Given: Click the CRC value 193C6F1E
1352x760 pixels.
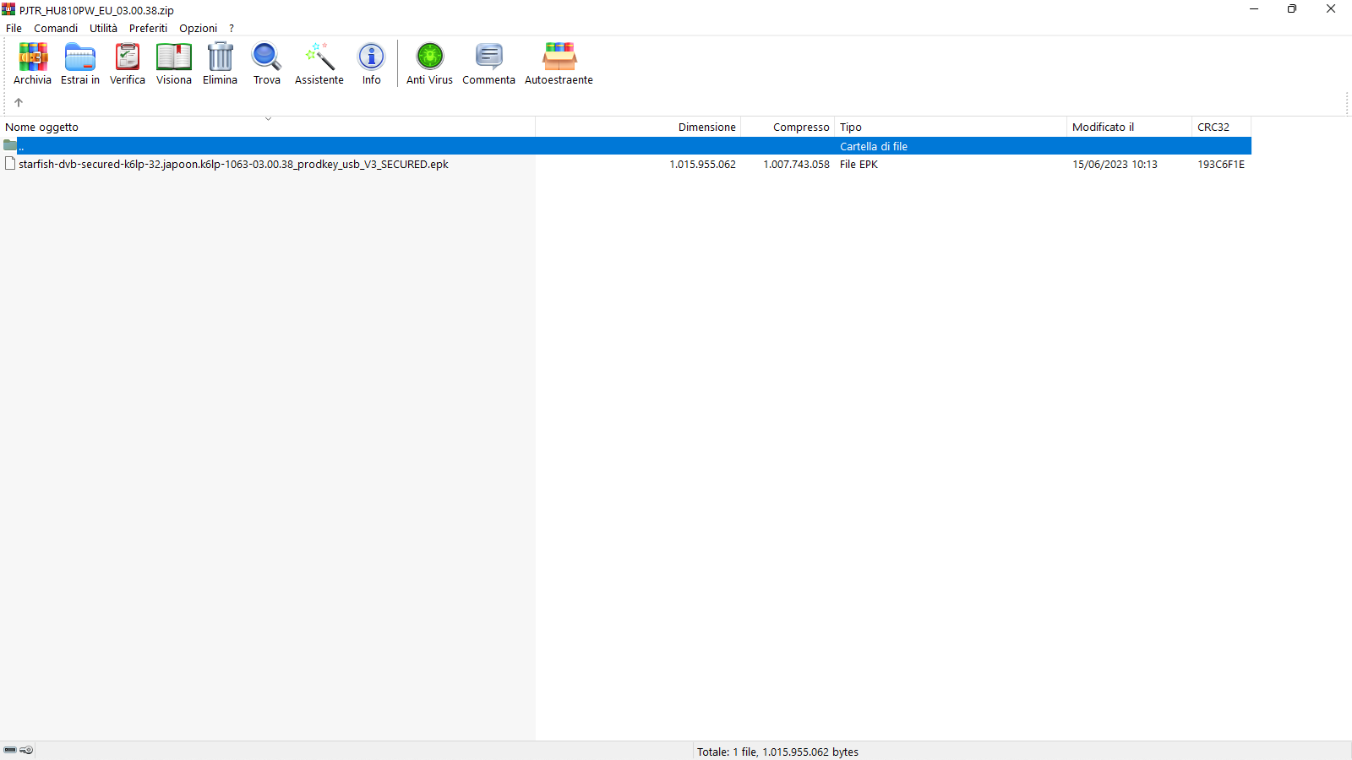Looking at the screenshot, I should pos(1221,164).
